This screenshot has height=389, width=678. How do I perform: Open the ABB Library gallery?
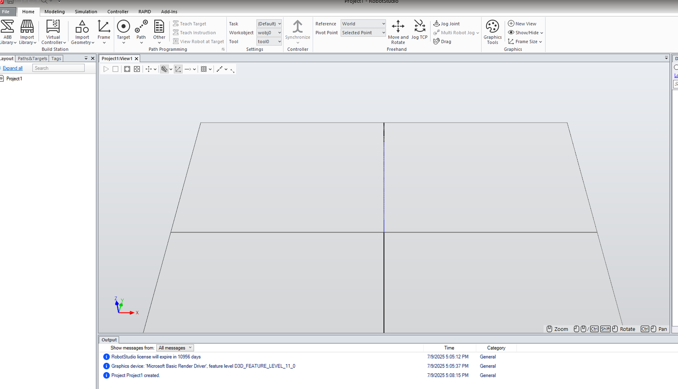(8, 32)
